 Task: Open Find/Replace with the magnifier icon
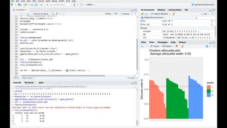pyautogui.click(x=53, y=14)
